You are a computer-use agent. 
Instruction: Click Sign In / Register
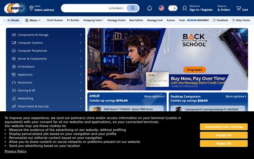click(x=201, y=10)
